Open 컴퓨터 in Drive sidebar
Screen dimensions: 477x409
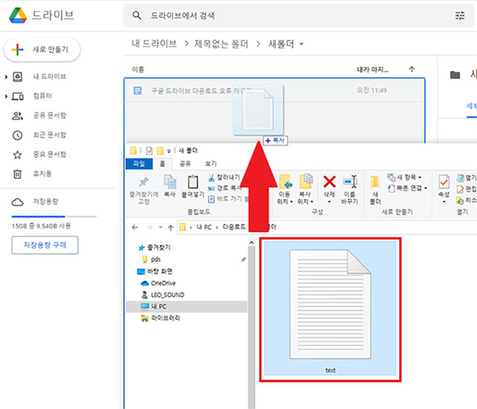click(x=42, y=96)
